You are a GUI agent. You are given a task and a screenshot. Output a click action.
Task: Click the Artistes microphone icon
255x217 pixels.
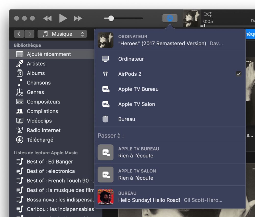[20, 63]
